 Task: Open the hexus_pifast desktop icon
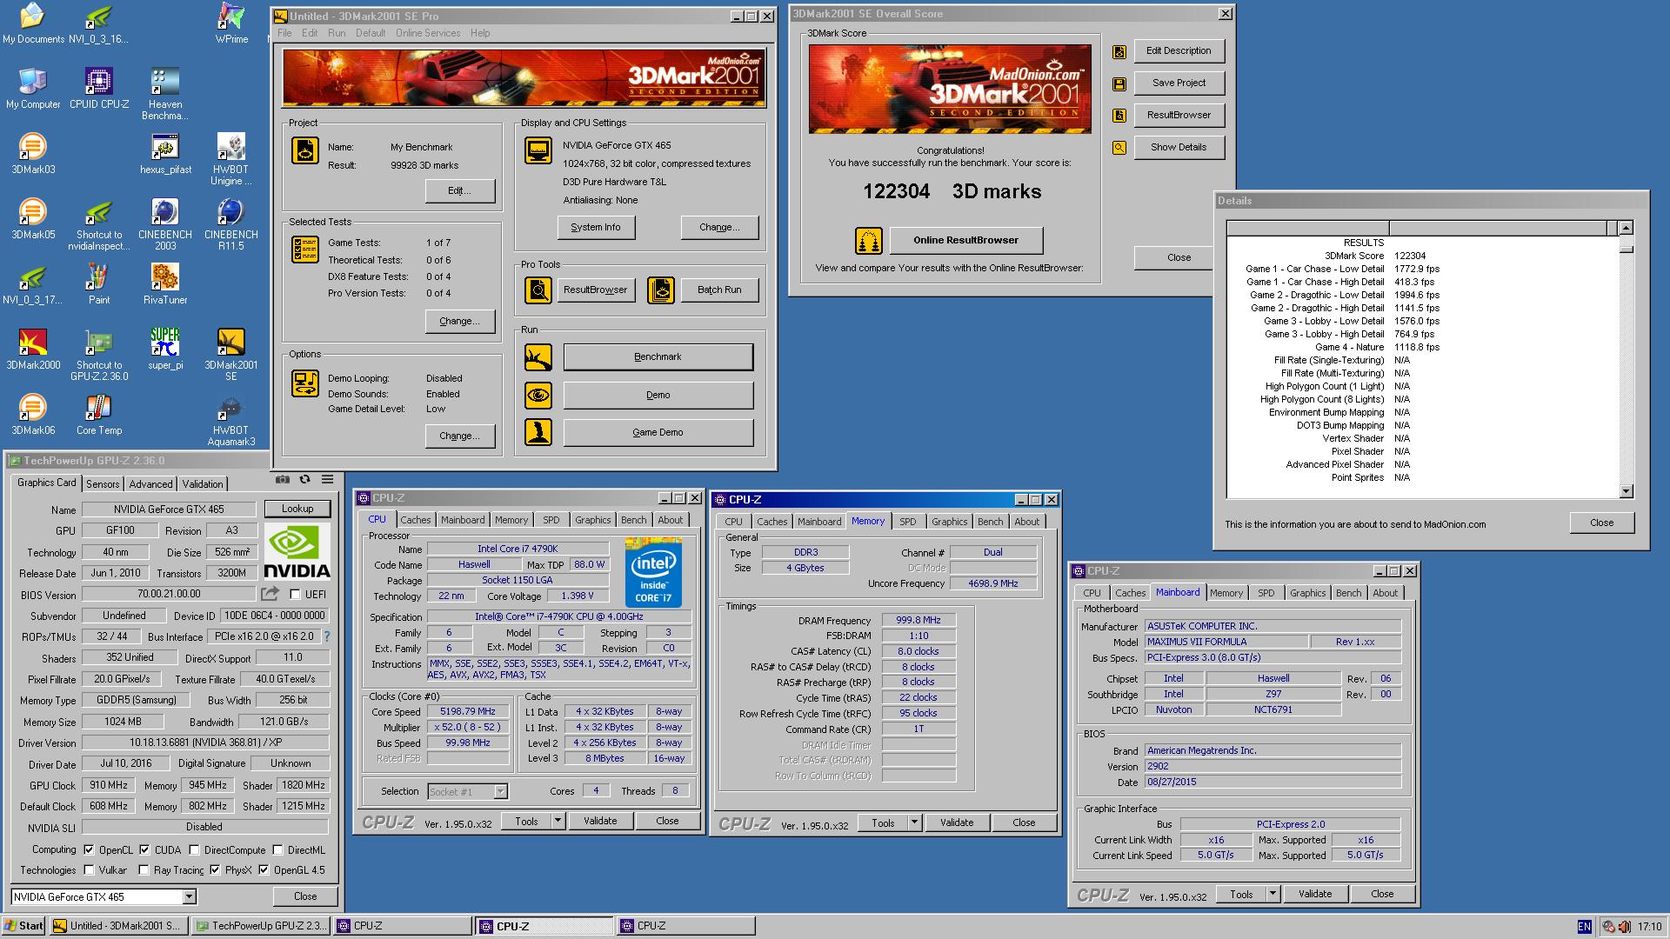click(x=165, y=154)
